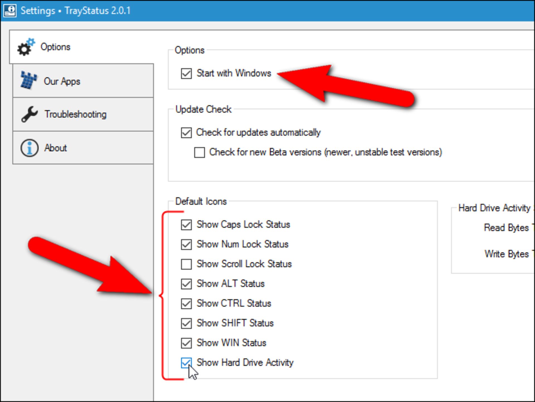Go to the About tab
The width and height of the screenshot is (535, 402).
(x=55, y=148)
